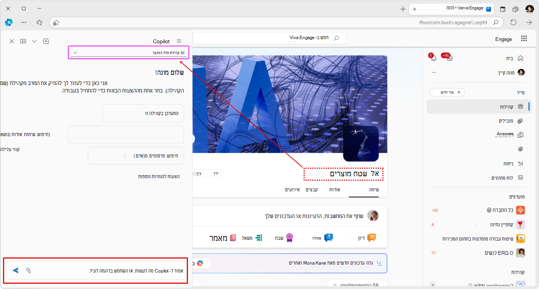This screenshot has width=539, height=289.
Task: Choose the מאמר article post type
Action: (223, 238)
